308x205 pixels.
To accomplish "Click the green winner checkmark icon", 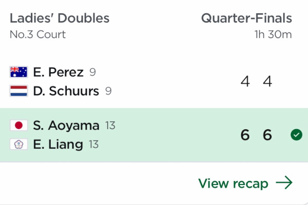I will click(296, 135).
